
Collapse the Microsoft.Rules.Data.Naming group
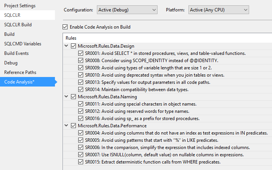67,97
